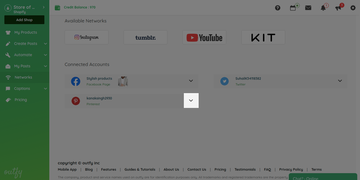
Task: Click the Automate wrench icon
Action: click(8, 55)
